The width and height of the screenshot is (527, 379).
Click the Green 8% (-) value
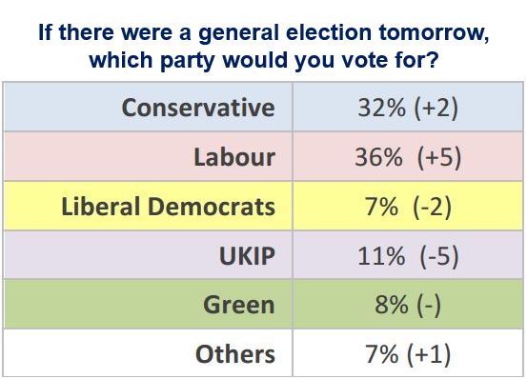[x=408, y=305]
